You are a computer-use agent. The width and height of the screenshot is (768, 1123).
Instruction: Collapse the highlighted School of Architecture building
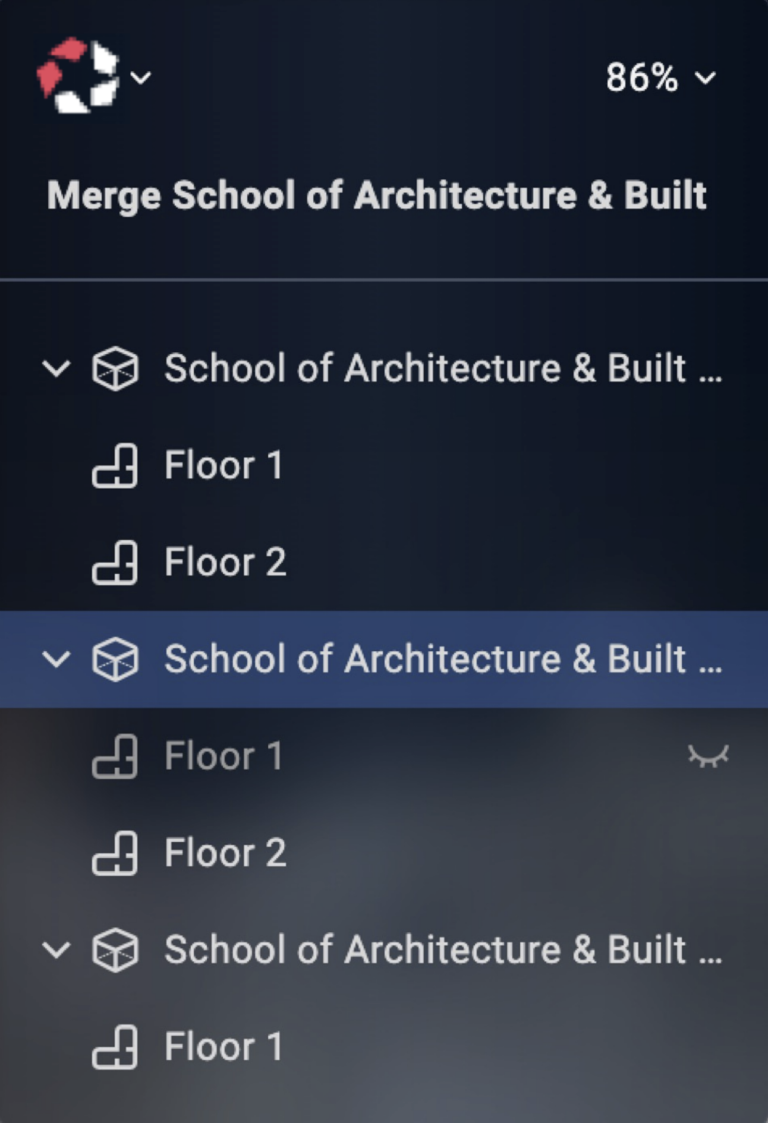[x=56, y=659]
